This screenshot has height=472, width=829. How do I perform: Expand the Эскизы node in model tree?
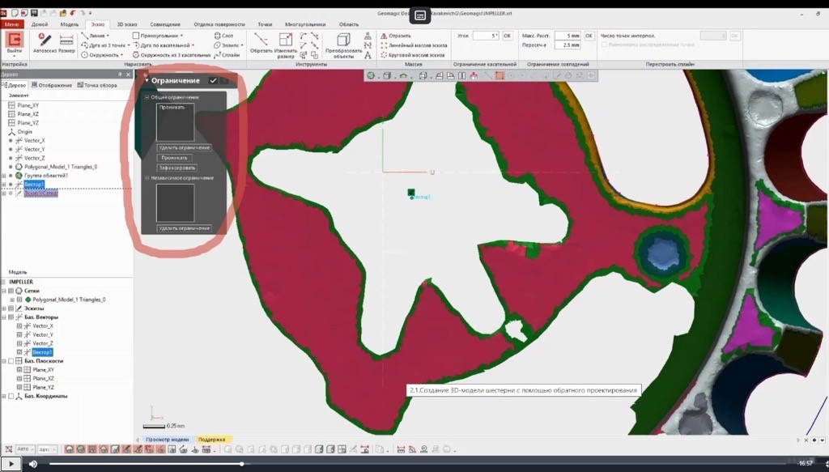4,308
